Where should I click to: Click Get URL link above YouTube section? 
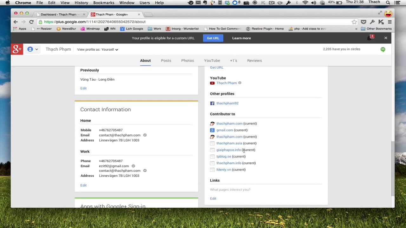tap(217, 67)
